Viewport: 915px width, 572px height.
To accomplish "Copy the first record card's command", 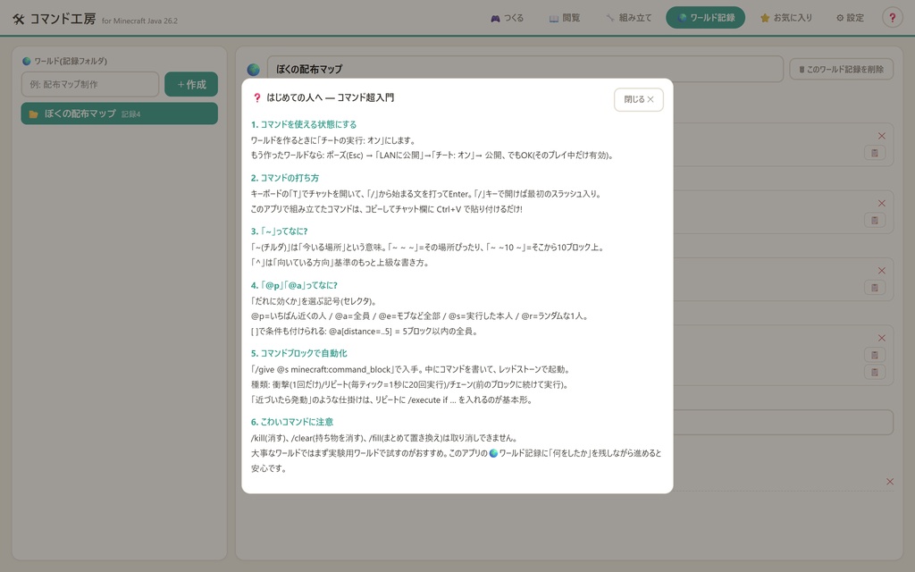I will point(875,153).
